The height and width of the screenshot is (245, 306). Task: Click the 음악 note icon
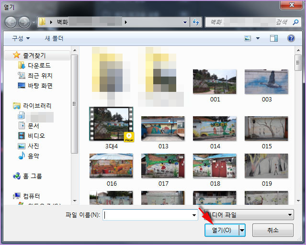point(22,156)
